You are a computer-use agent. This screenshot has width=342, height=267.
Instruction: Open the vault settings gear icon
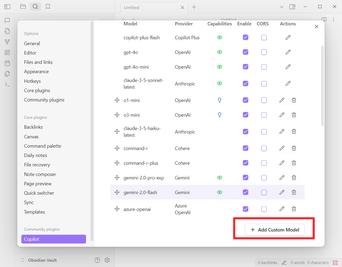107,260
